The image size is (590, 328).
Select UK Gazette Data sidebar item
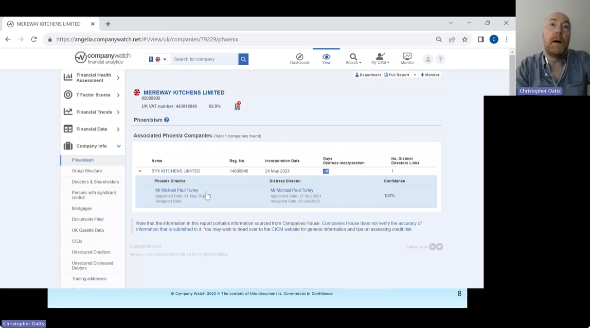pos(88,230)
